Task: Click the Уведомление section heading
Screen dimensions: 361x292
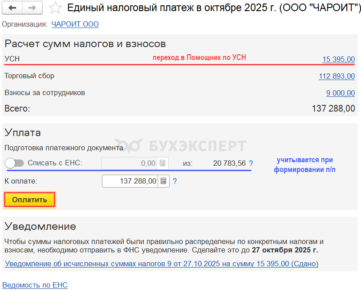Action: point(41,227)
